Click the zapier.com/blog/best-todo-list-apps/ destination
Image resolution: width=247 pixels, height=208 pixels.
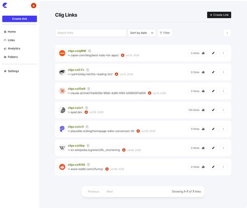point(94,55)
